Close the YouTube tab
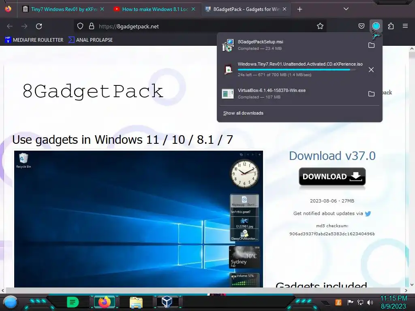Screen dimensions: 415x311 coord(193,9)
